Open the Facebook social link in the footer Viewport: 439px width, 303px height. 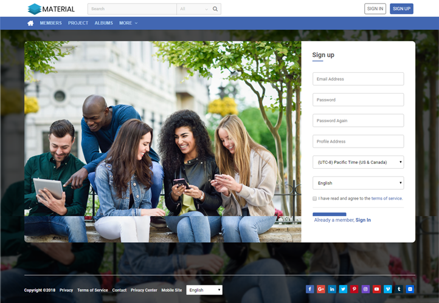click(309, 290)
